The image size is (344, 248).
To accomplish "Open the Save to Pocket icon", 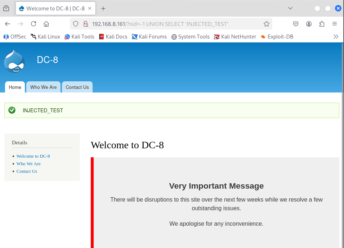I will [295, 24].
